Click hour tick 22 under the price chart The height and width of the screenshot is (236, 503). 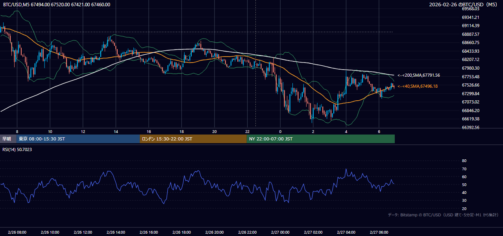(247, 131)
